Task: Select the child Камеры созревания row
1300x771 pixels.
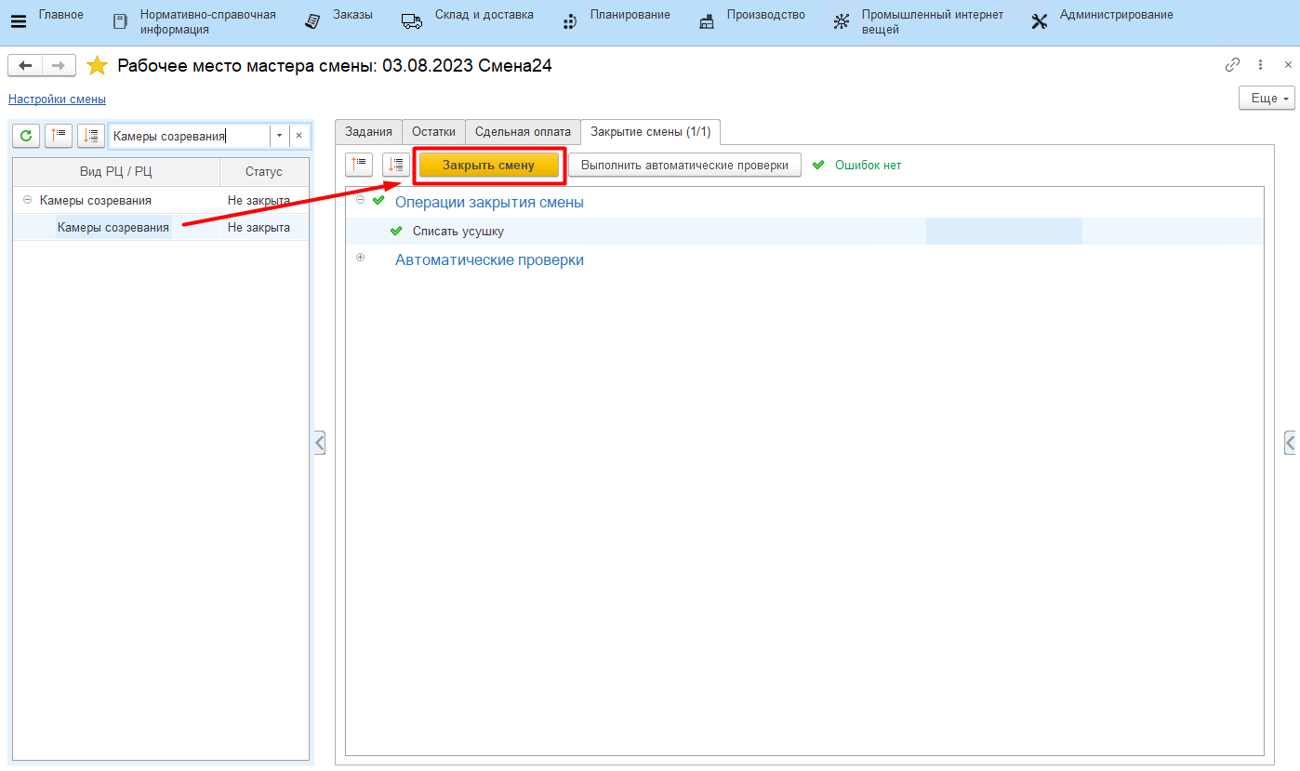Action: pos(113,227)
